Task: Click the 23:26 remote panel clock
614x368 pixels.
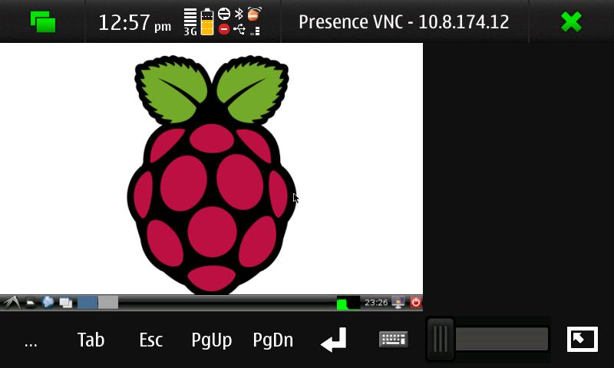Action: tap(376, 302)
